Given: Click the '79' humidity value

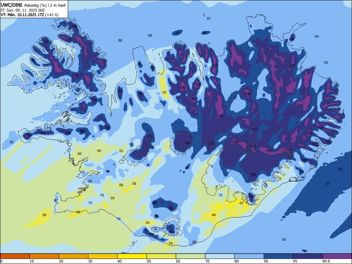Looking at the screenshot, I should [x=90, y=203].
